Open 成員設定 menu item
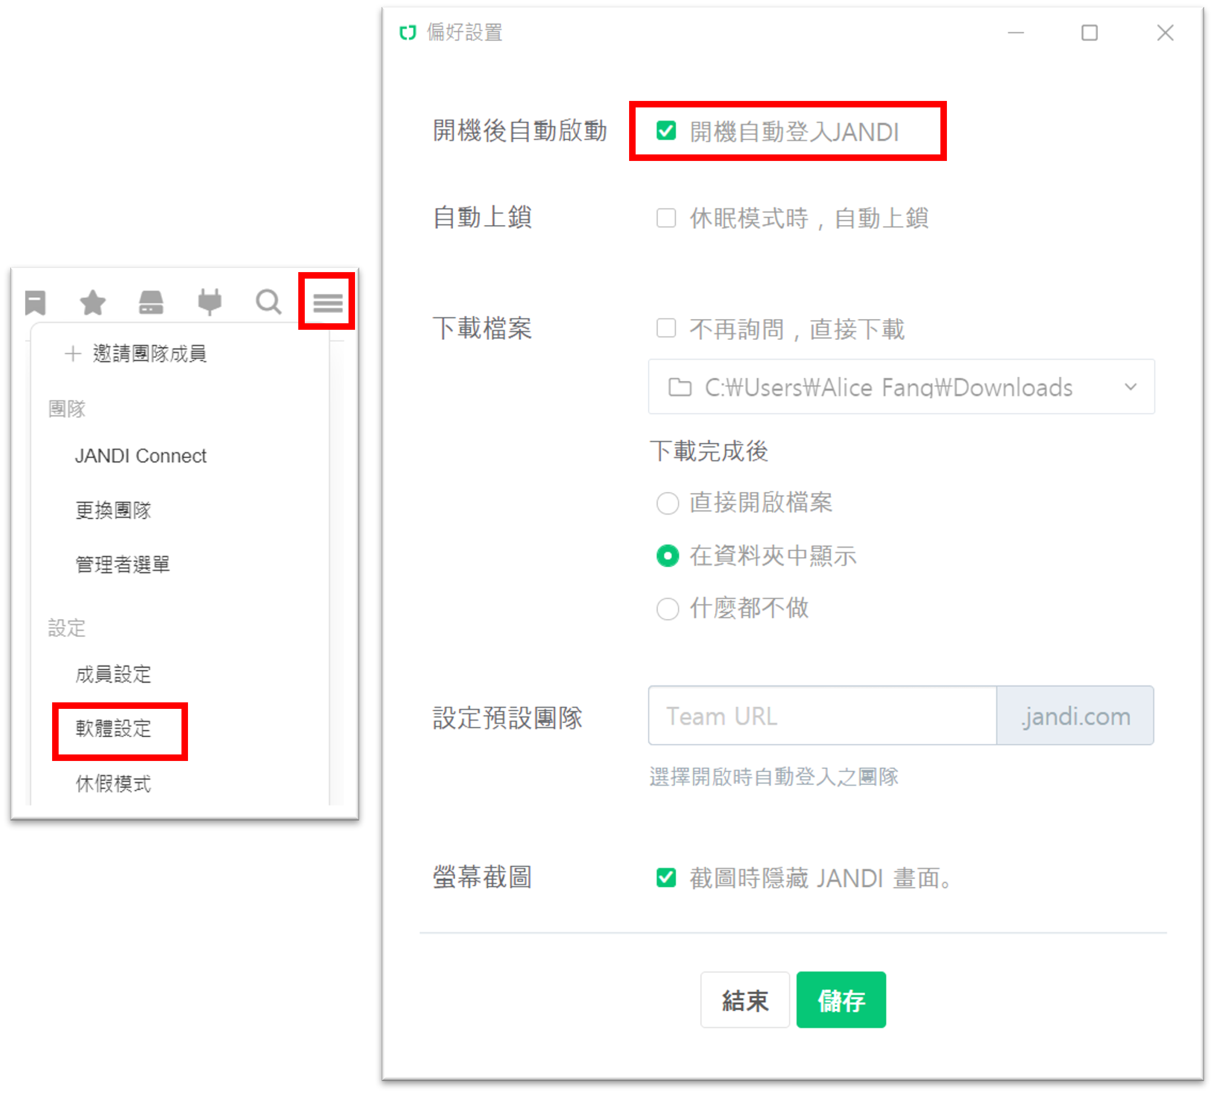1214x1094 pixels. tap(113, 674)
